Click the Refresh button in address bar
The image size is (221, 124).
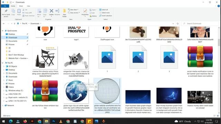tap(177, 24)
